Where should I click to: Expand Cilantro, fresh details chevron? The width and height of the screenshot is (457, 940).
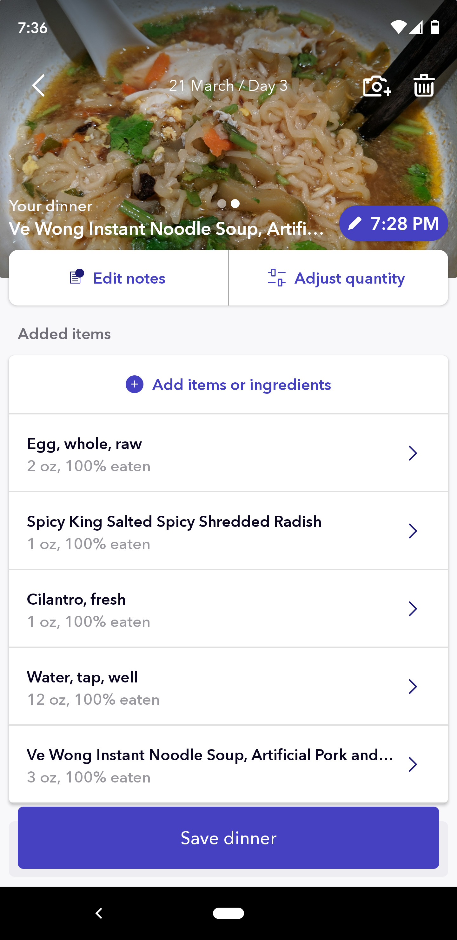click(x=413, y=609)
